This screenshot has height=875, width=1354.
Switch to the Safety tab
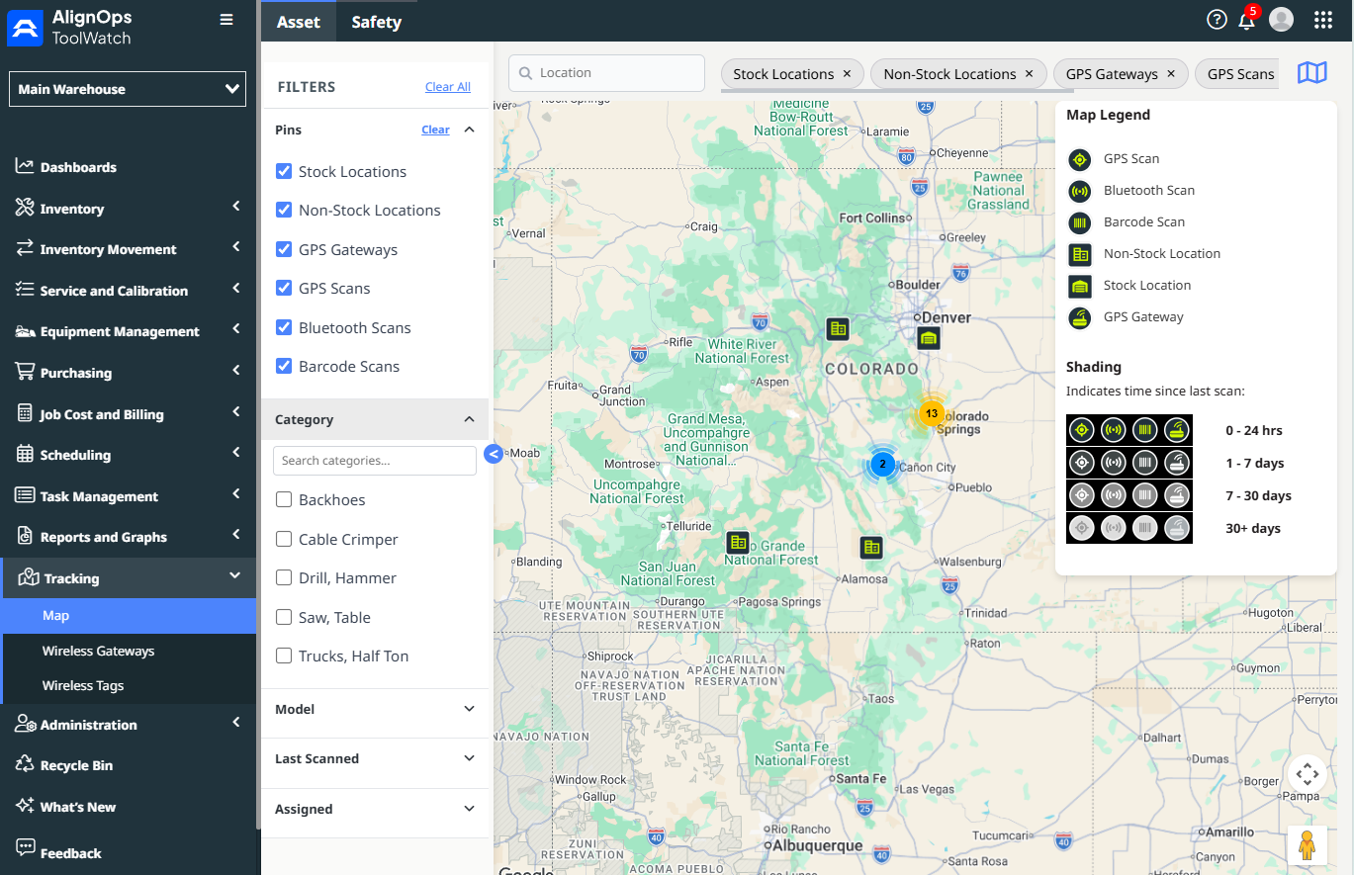tap(376, 22)
